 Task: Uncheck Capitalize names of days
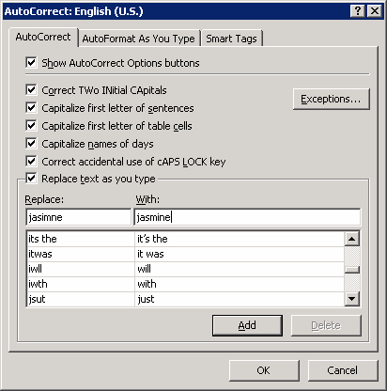click(31, 144)
